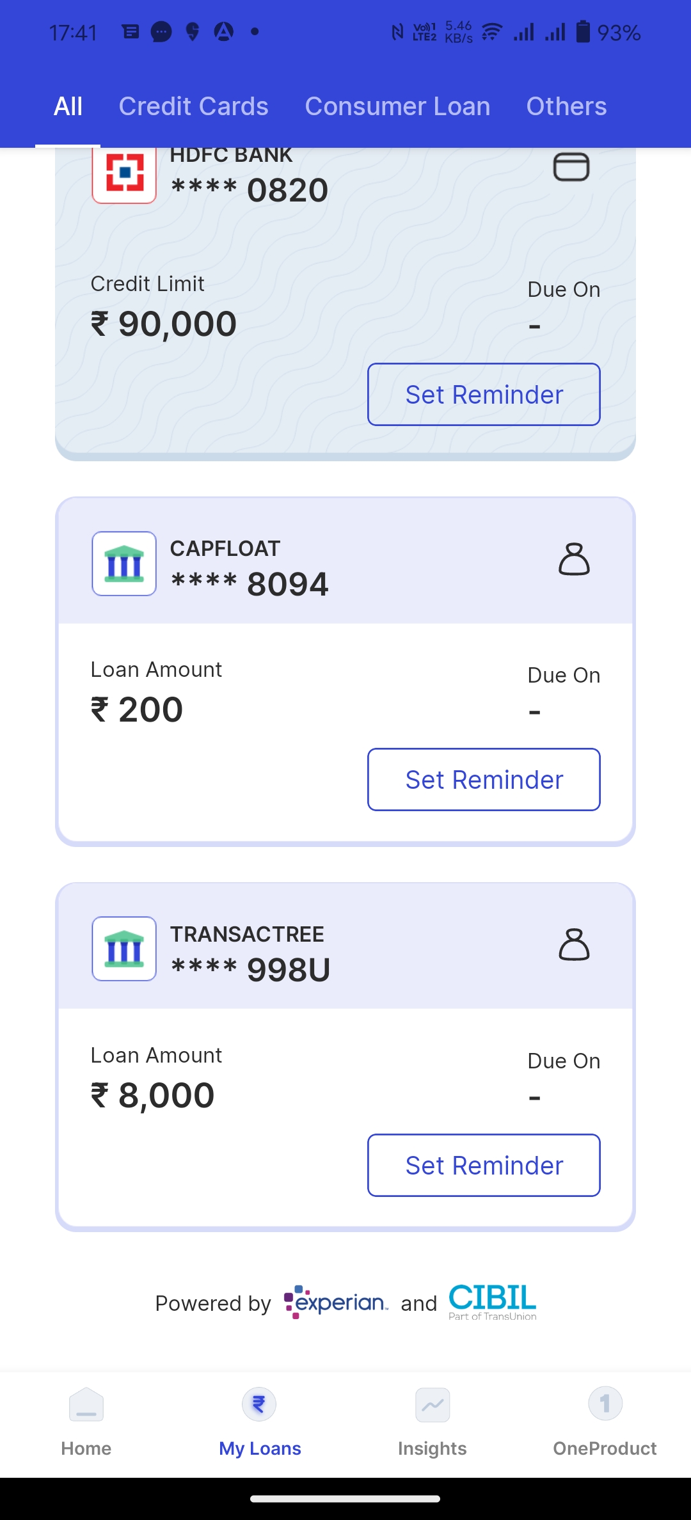Open the Home tab icon
691x1520 pixels.
click(x=86, y=1405)
